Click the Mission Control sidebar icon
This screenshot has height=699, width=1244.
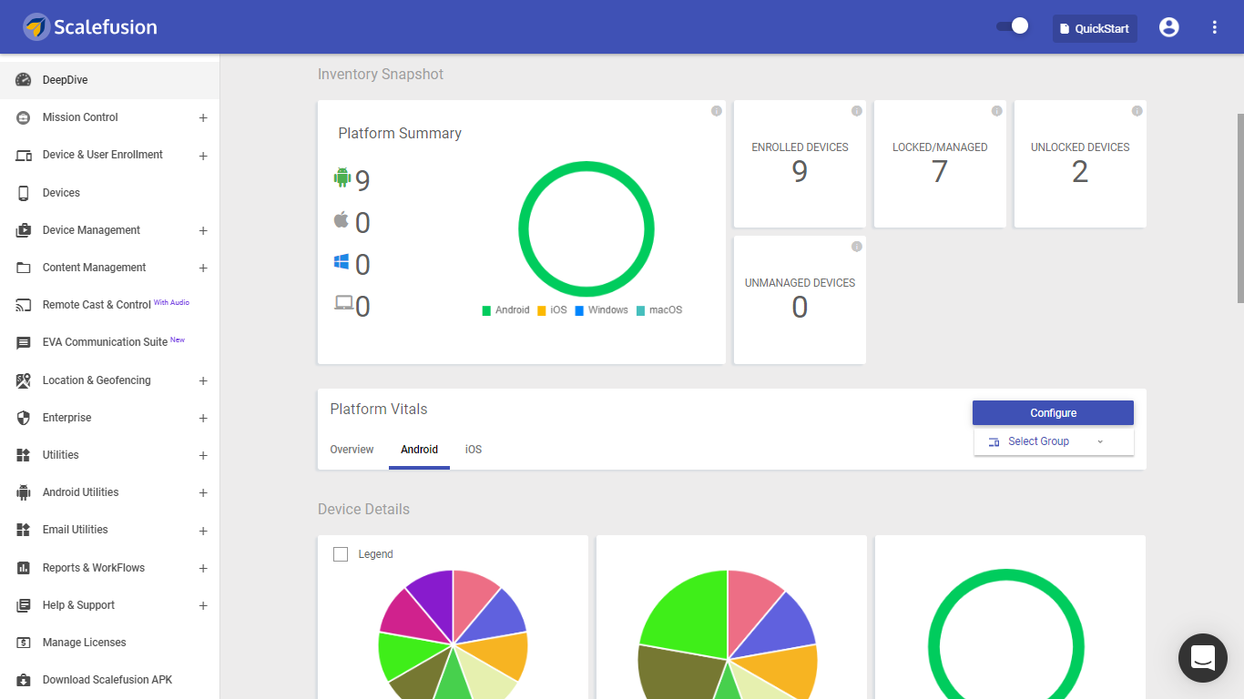click(24, 117)
